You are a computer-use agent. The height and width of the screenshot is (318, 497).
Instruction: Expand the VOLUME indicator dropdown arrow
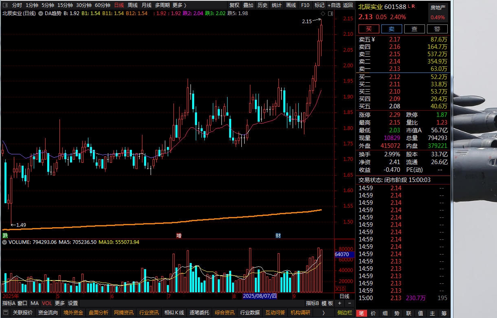pyautogui.click(x=4, y=242)
